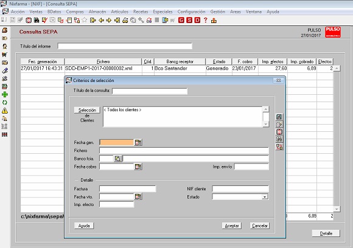Open calendar picker next to Fecha vto.
This screenshot has height=248, width=353.
click(x=138, y=197)
